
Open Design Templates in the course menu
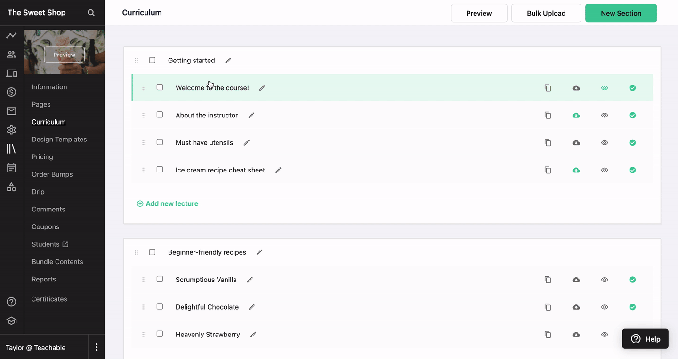coord(59,139)
